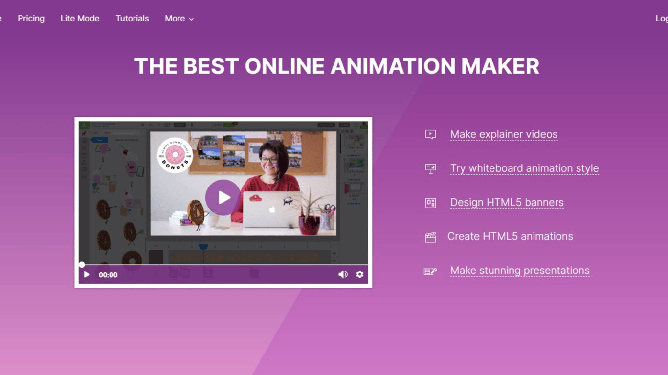
Task: Expand the More dropdown menu
Action: click(179, 18)
